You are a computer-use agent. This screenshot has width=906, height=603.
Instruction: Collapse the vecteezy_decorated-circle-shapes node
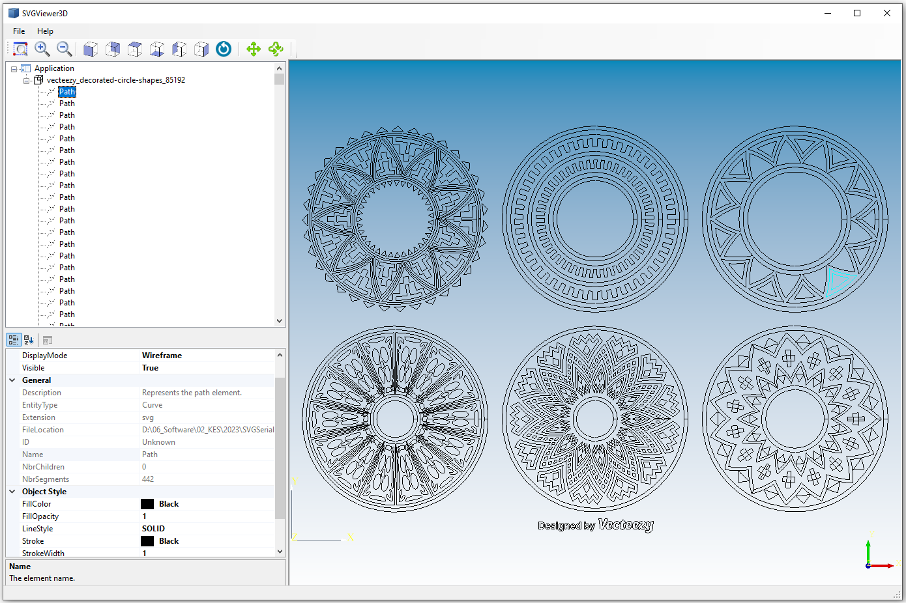(x=27, y=81)
